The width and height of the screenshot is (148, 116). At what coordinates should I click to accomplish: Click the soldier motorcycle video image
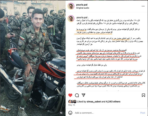coord(33,58)
